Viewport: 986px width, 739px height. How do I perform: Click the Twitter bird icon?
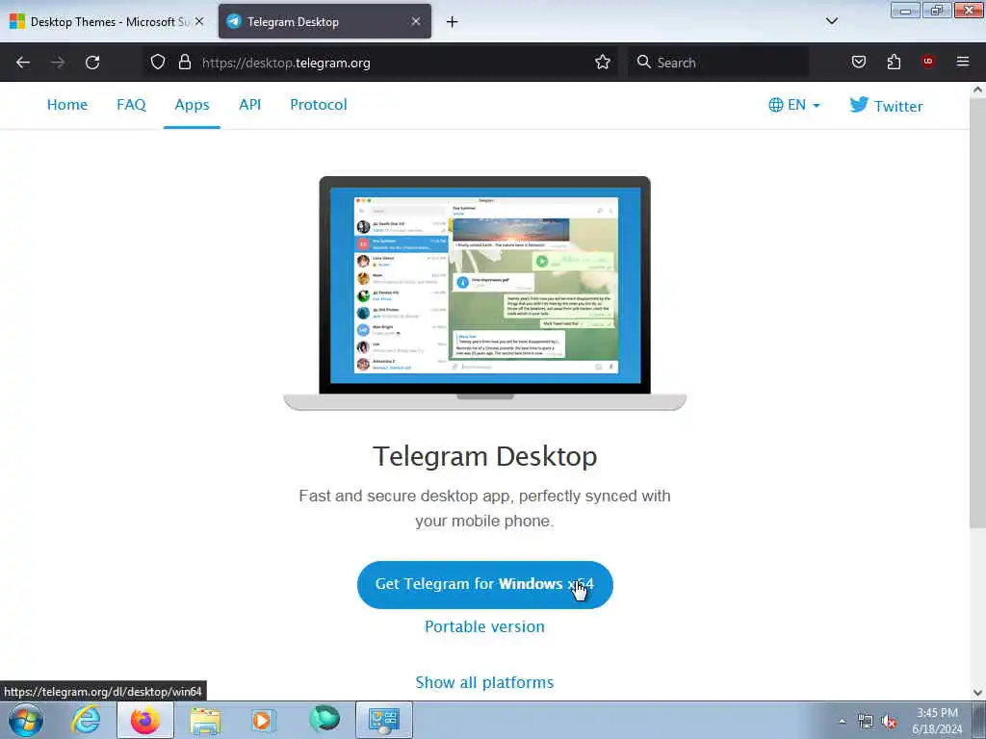859,104
